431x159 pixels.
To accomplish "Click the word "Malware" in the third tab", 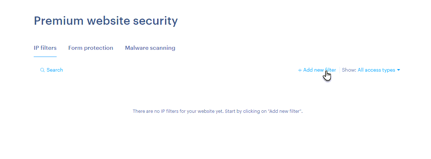I will coord(136,48).
